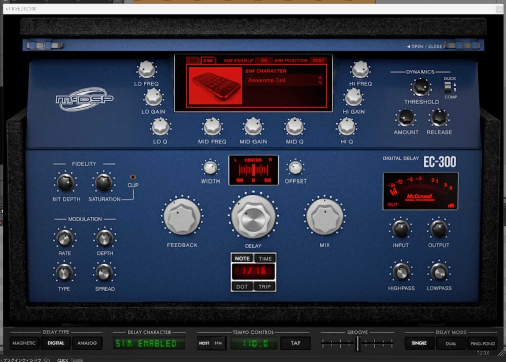Click the v1 Kick / EC300 title
Screen dimensions: 506x362
click(x=21, y=9)
